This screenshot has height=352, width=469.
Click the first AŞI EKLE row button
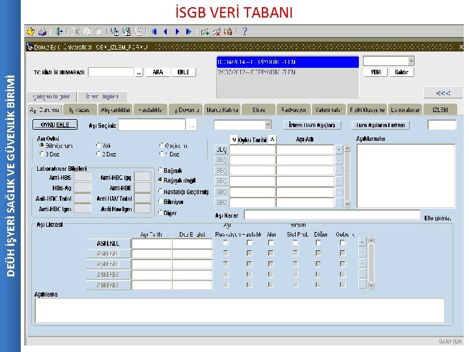108,243
